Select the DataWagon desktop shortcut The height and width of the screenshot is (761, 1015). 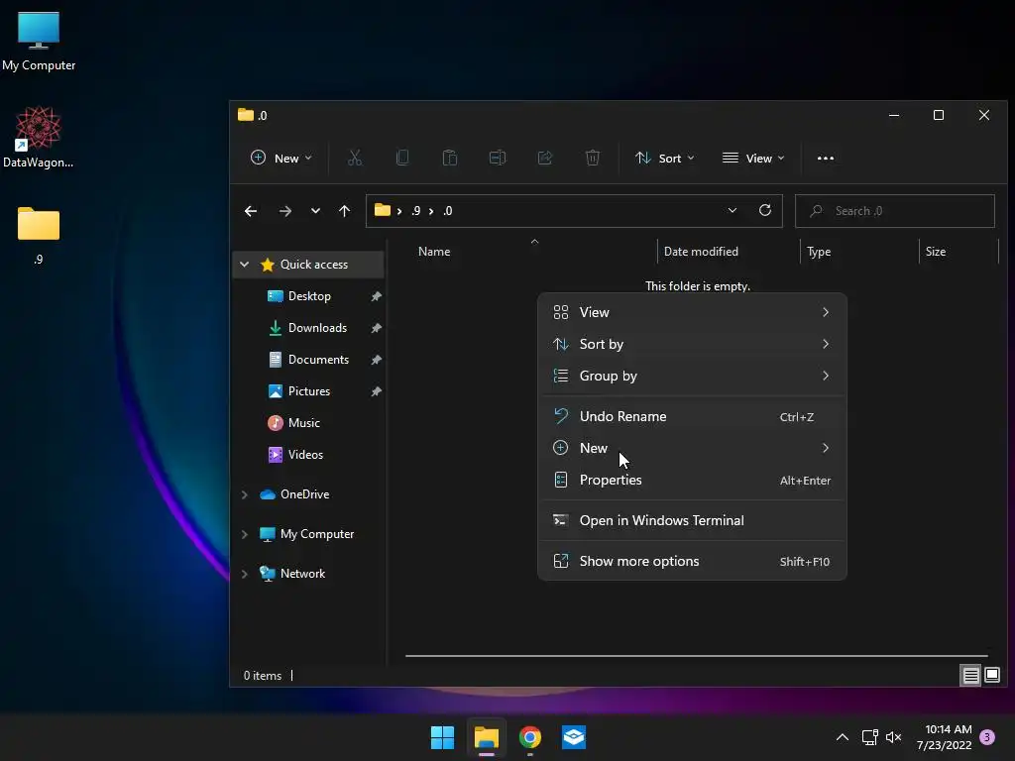pyautogui.click(x=39, y=137)
